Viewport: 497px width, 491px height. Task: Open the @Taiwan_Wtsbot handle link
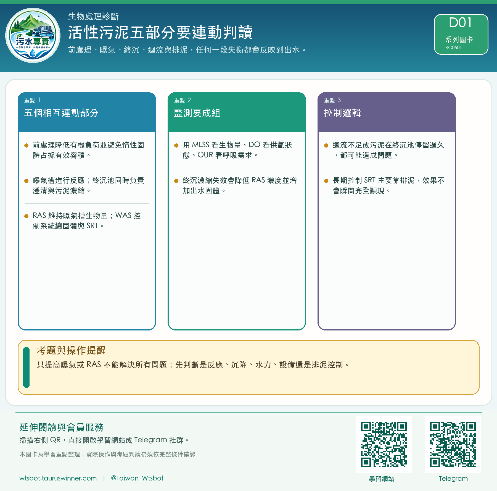[x=137, y=478]
